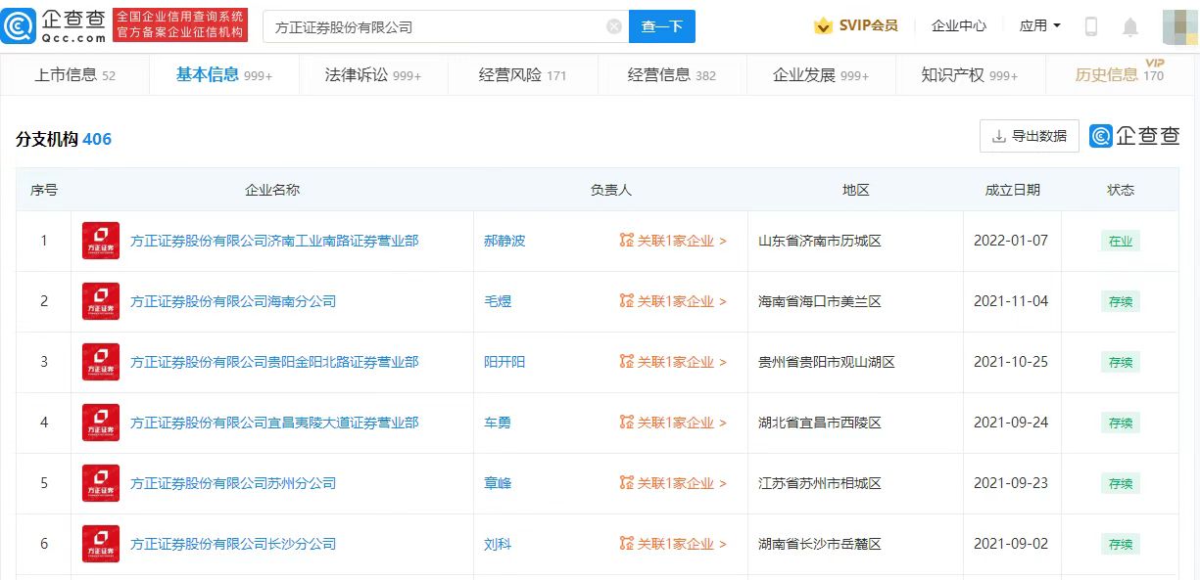Switch to the 法律诉讼 tab

click(373, 75)
